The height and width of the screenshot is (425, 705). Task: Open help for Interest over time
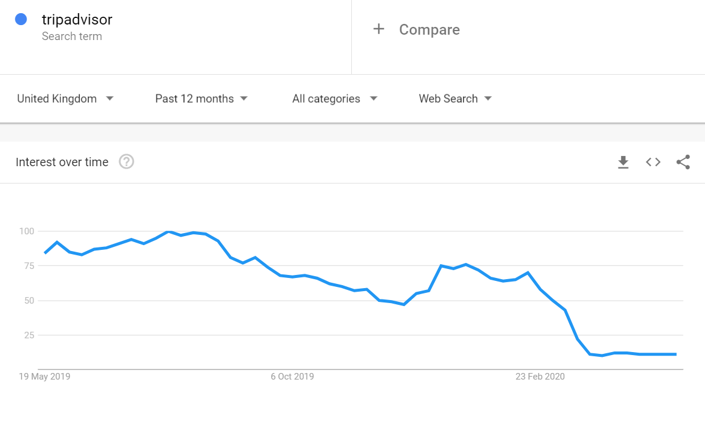click(x=126, y=162)
